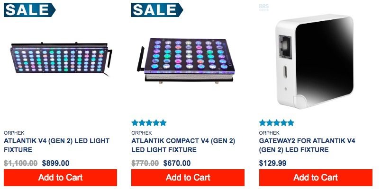The image size is (381, 189).
Task: Click the faint BRS watermark logo
Action: (264, 8)
